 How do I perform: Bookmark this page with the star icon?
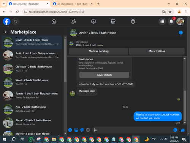170,12
